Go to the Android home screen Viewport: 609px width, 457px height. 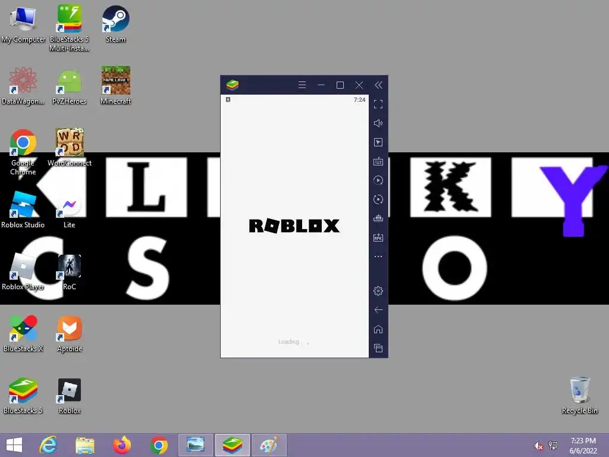pos(378,329)
